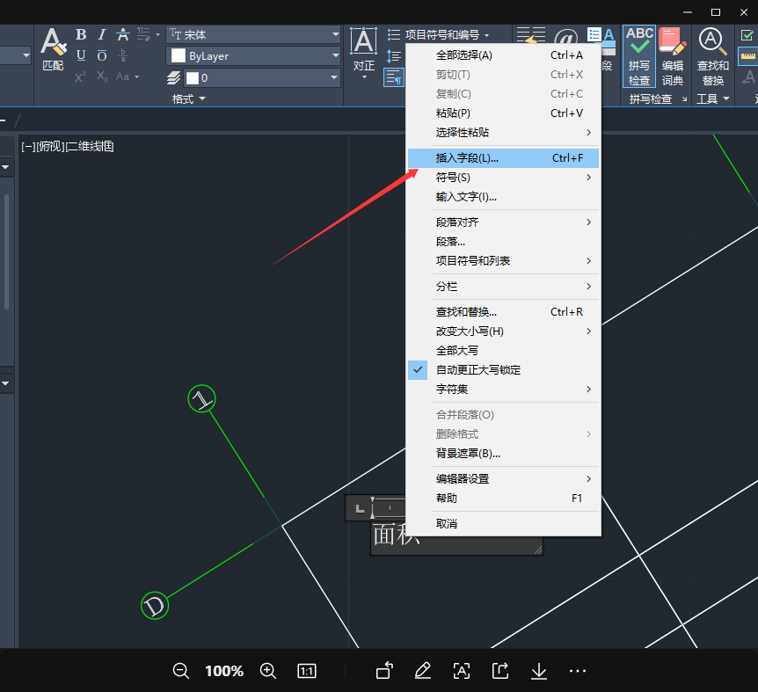Image resolution: width=758 pixels, height=692 pixels.
Task: Open the 拼写检查 panel dialog launcher
Action: click(x=684, y=99)
